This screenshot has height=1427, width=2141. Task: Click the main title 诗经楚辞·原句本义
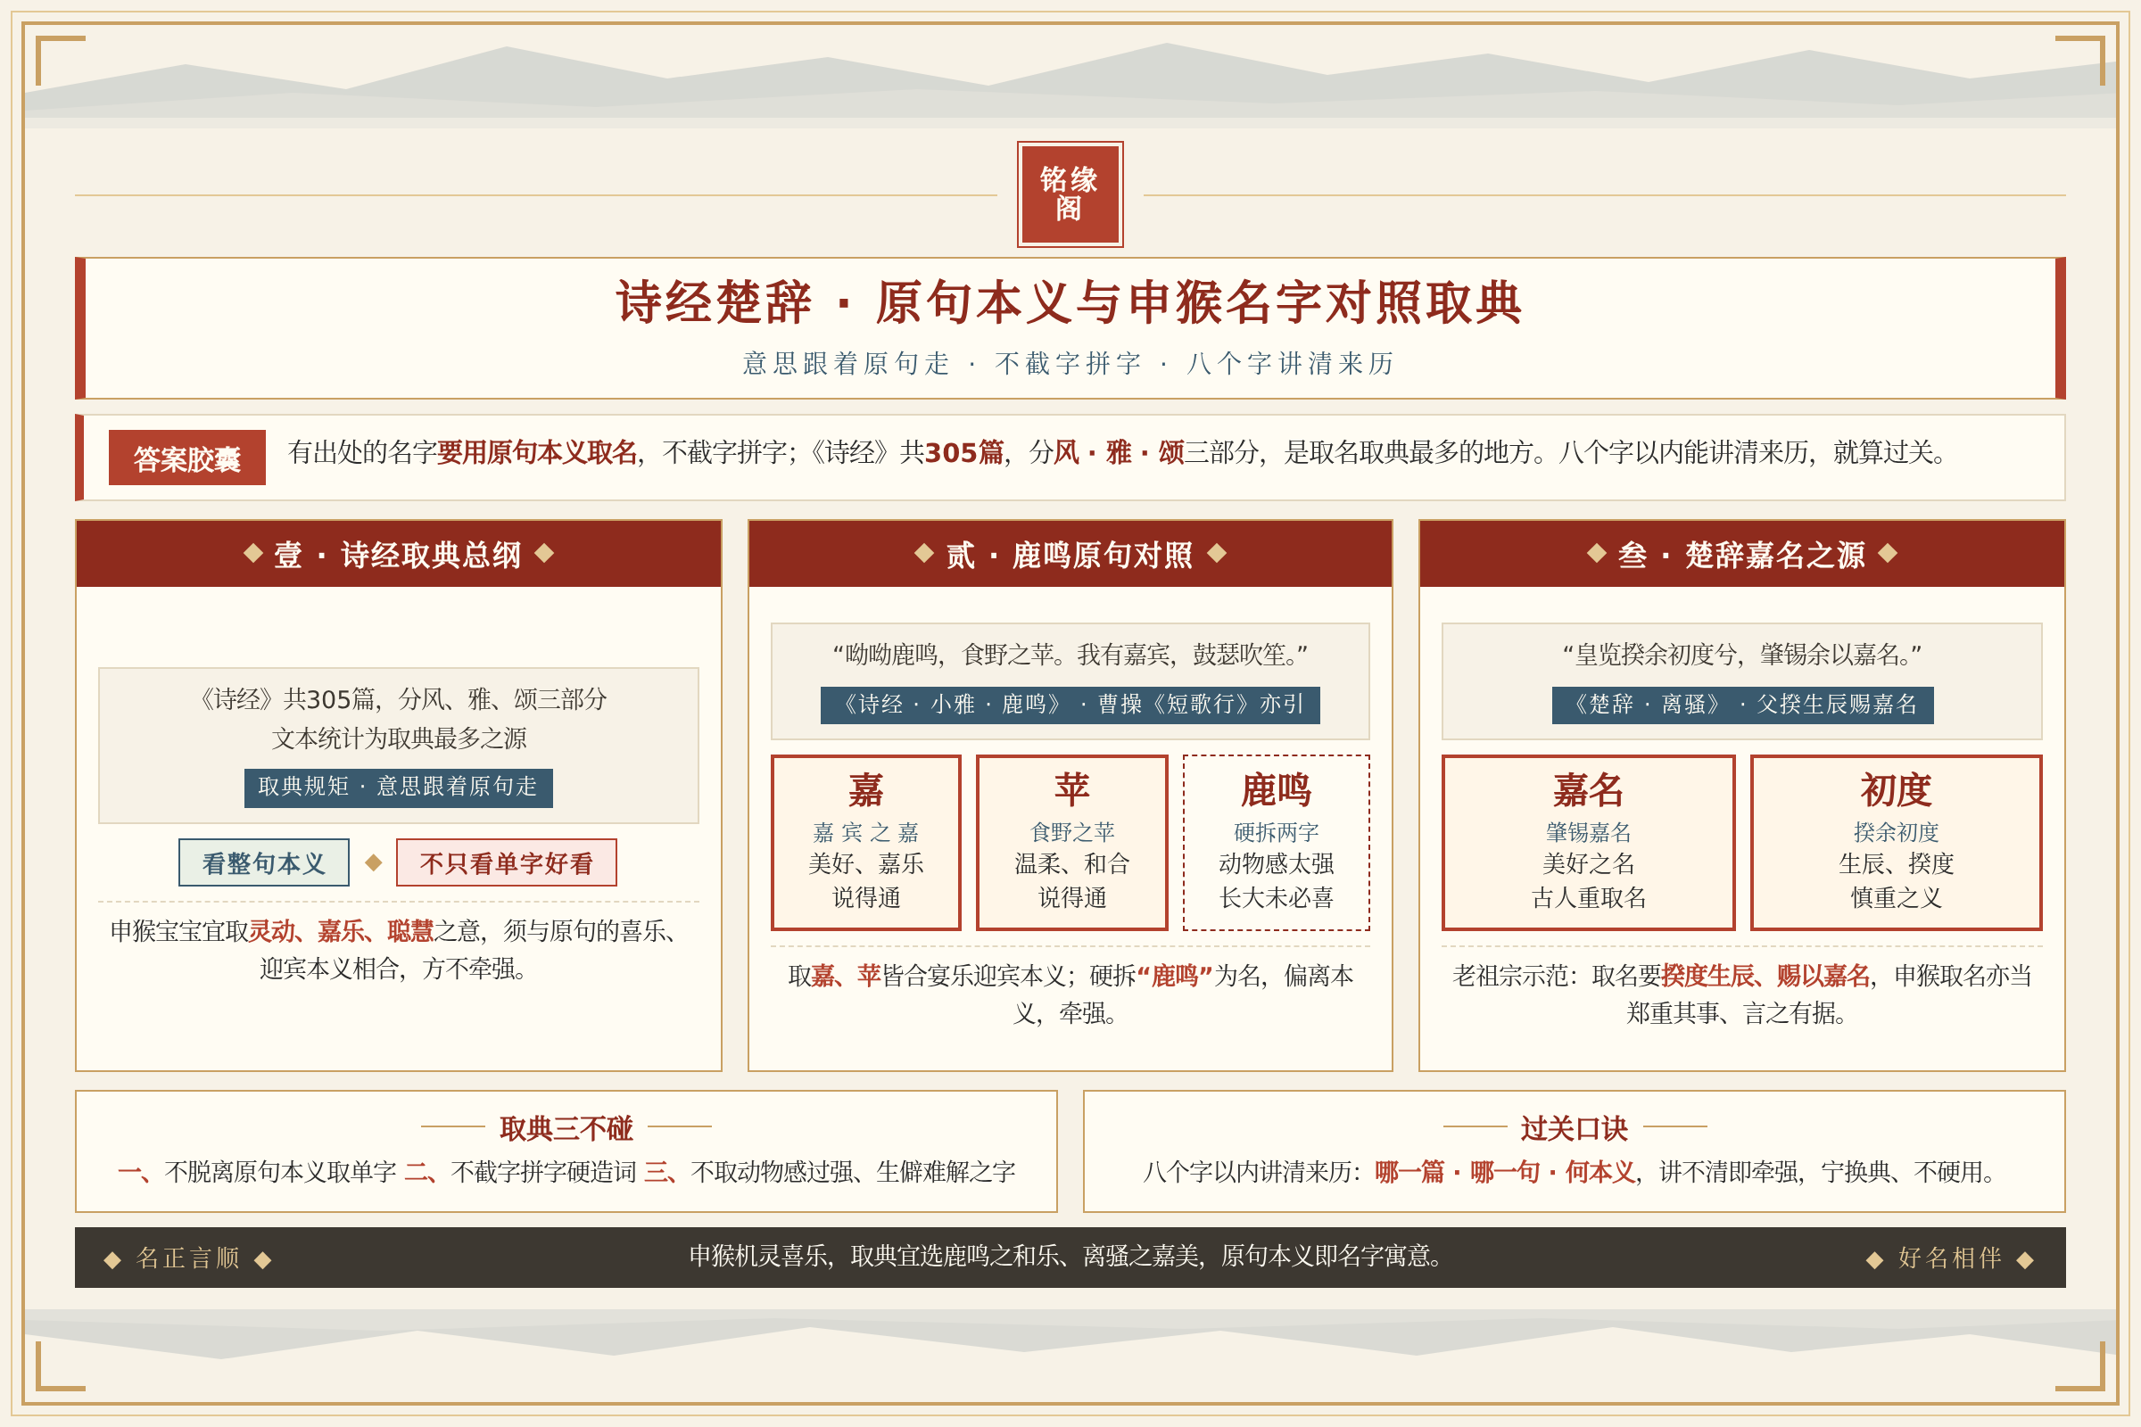(1070, 302)
